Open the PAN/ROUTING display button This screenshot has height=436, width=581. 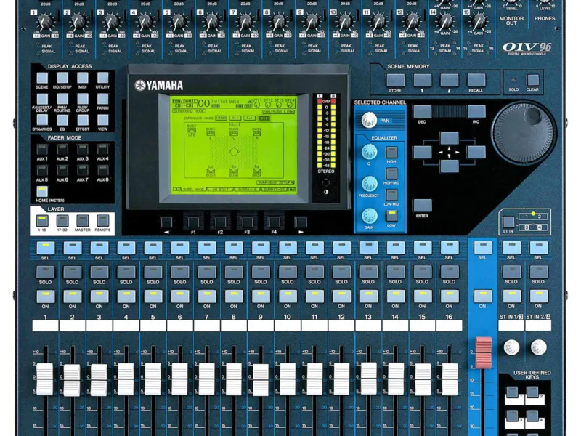point(62,99)
